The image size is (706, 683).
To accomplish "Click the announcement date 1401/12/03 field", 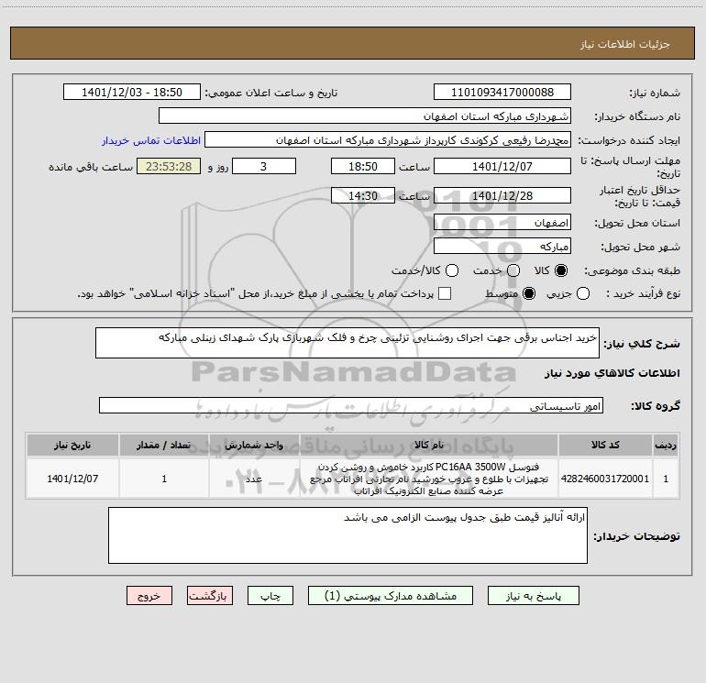I will click(132, 93).
